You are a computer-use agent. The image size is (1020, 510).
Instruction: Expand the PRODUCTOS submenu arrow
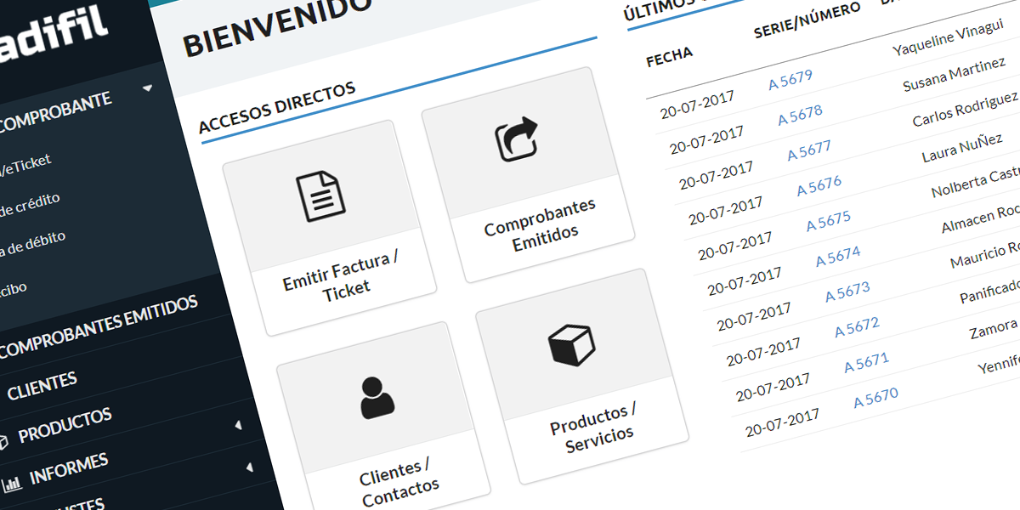[x=238, y=424]
